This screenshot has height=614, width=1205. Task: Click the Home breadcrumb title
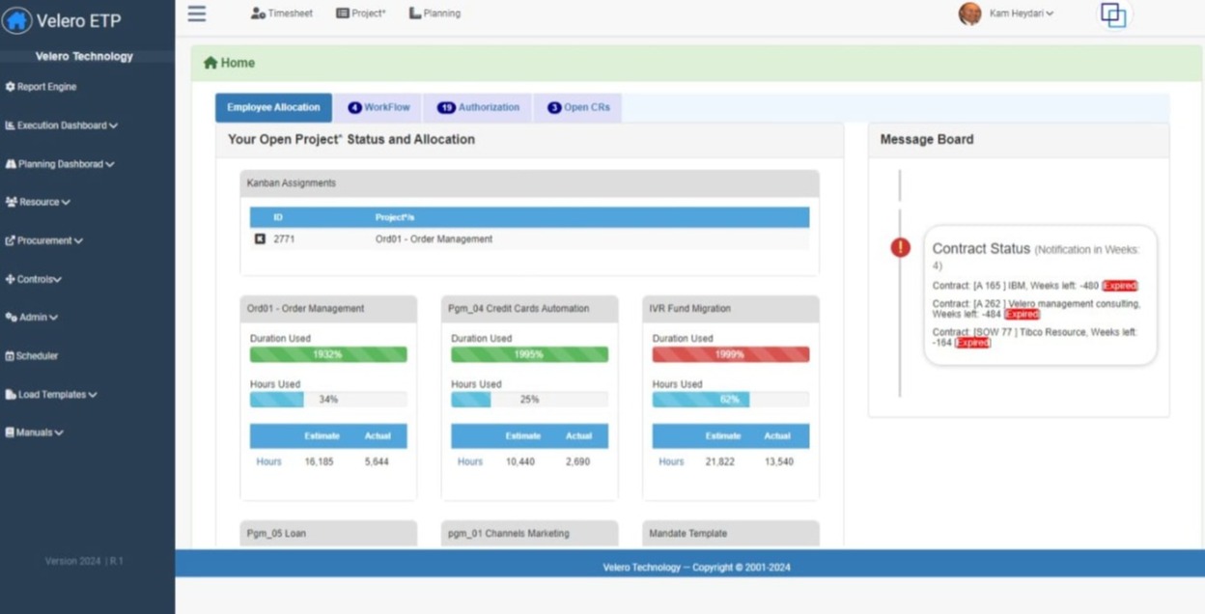[x=238, y=63]
